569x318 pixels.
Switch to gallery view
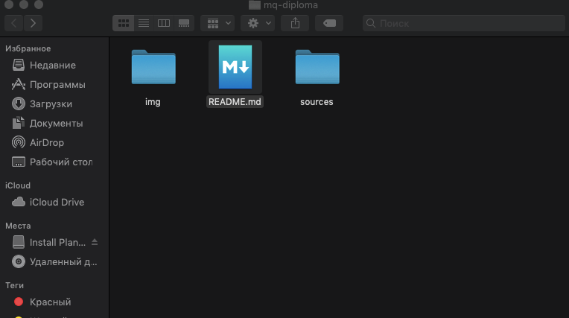[x=184, y=23]
